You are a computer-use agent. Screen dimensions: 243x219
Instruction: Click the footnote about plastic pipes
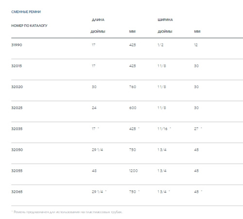[x=67, y=212]
